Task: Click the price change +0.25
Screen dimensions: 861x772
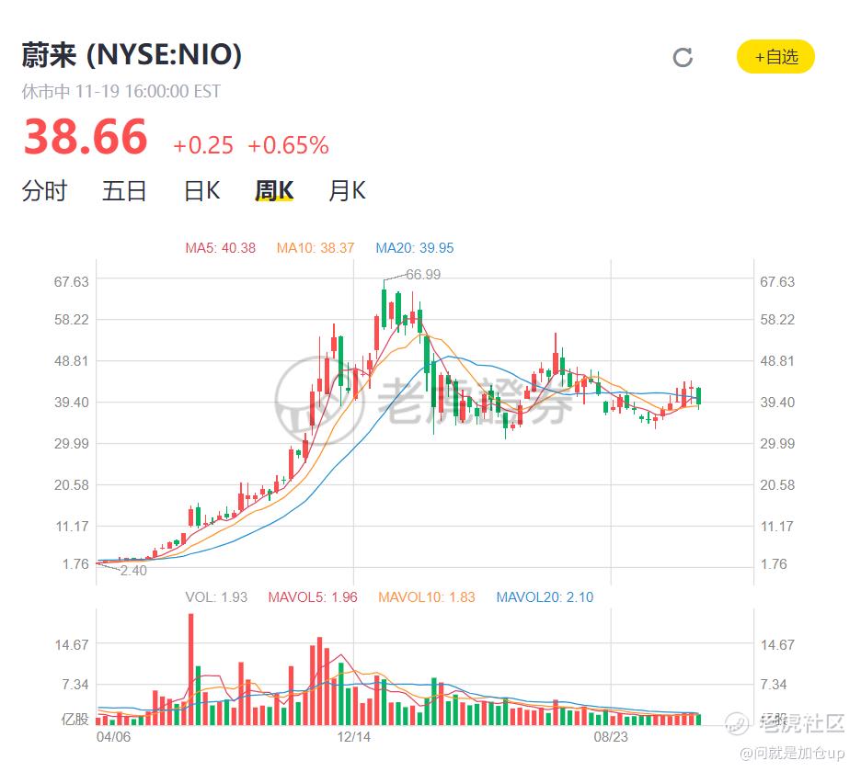Action: point(203,145)
